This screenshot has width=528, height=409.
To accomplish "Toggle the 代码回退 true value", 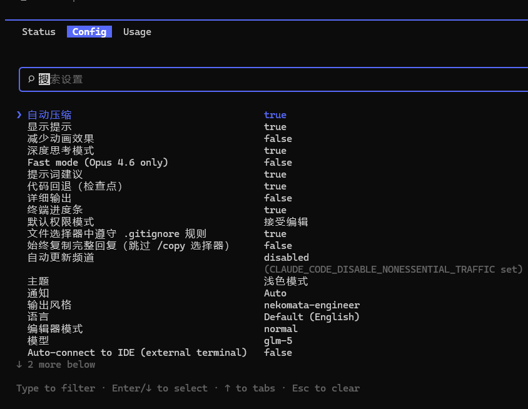I will (275, 186).
